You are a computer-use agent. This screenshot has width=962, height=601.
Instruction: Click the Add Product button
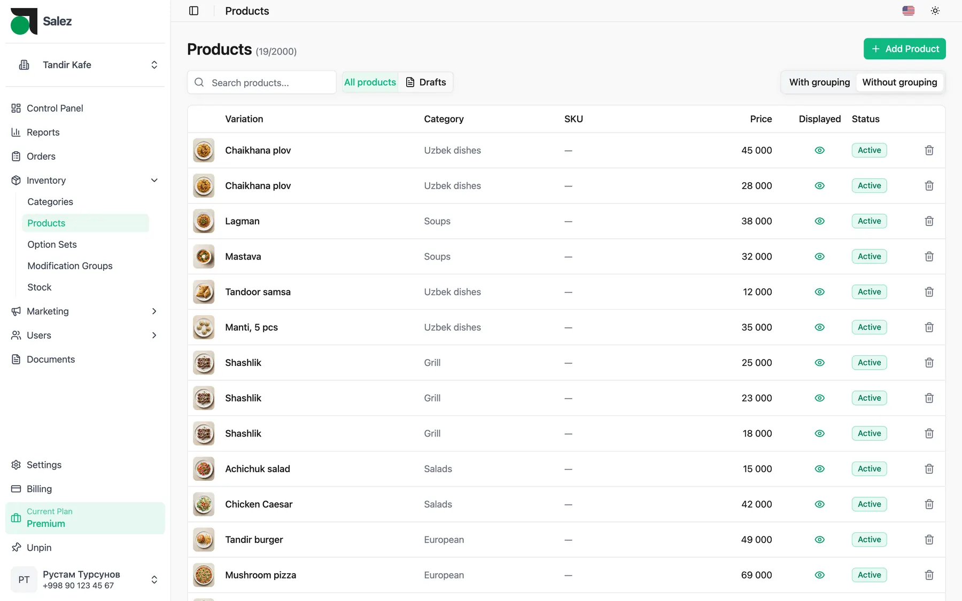click(x=904, y=49)
